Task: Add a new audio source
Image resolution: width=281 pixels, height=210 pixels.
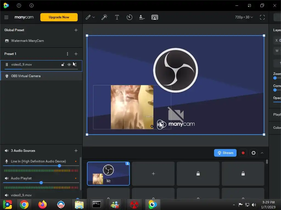Action: pos(76,151)
